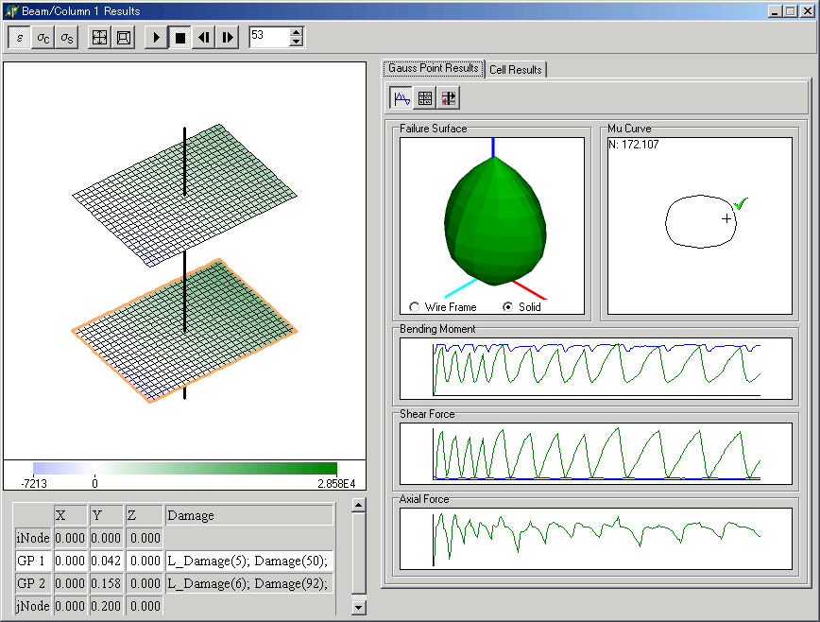
Task: Select the strain (ε) display button
Action: point(20,38)
